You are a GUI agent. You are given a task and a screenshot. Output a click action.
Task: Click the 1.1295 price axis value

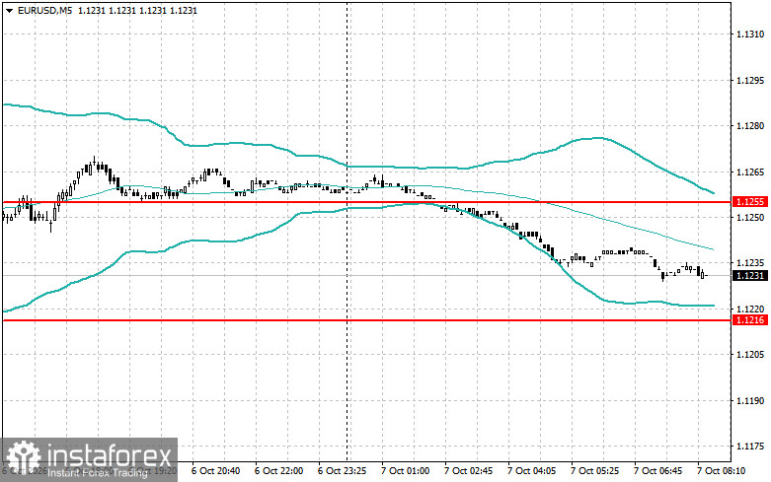pyautogui.click(x=750, y=80)
